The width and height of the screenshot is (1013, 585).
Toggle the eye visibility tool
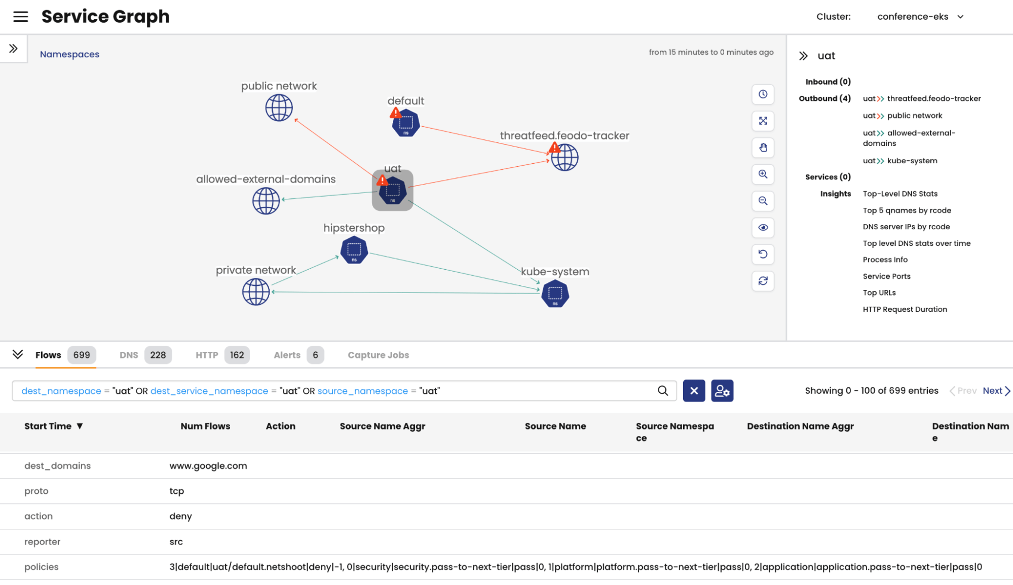[763, 228]
